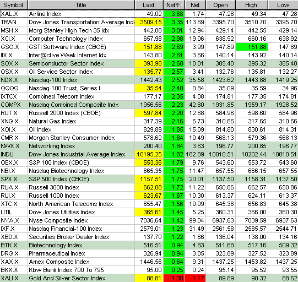The height and width of the screenshot is (282, 298).
Task: Select the Biotechnology Index row
Action: pos(149,245)
